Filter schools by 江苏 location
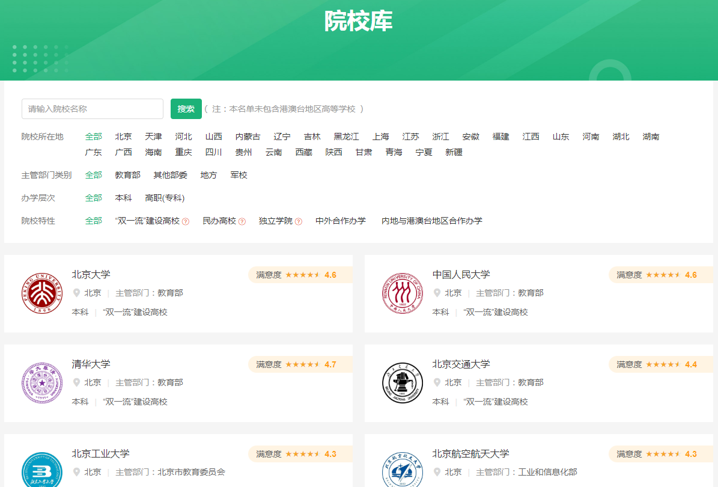The width and height of the screenshot is (718, 487). (411, 136)
